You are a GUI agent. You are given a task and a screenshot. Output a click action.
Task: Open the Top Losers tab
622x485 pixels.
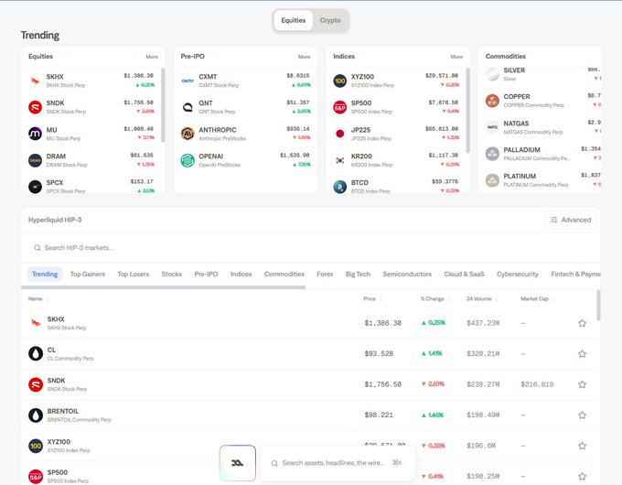[x=134, y=275]
